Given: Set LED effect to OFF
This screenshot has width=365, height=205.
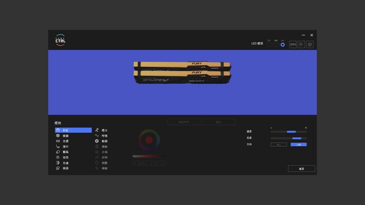Looking at the screenshot, I should (x=269, y=44).
